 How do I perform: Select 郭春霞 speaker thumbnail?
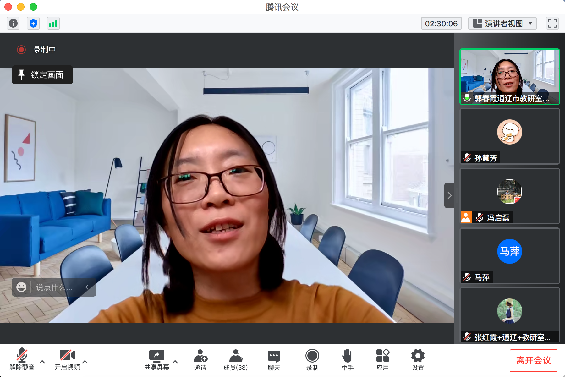[x=509, y=77]
